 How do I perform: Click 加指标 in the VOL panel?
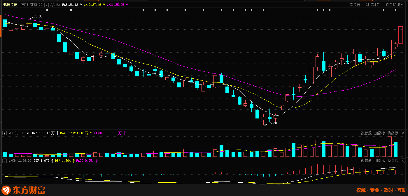tap(379, 133)
